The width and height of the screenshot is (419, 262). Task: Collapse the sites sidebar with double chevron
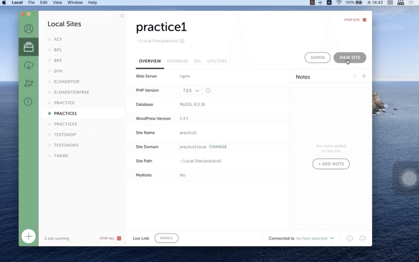122,16
